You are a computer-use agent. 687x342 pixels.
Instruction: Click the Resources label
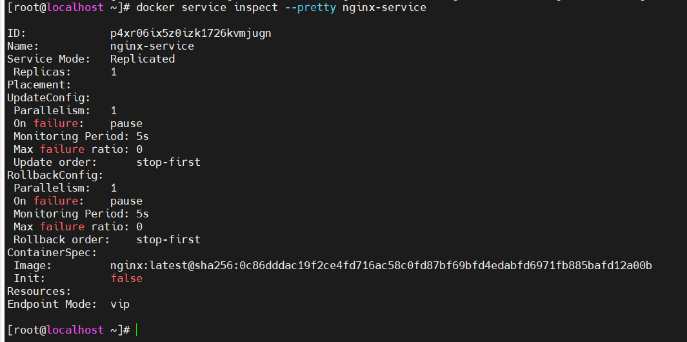pos(39,291)
